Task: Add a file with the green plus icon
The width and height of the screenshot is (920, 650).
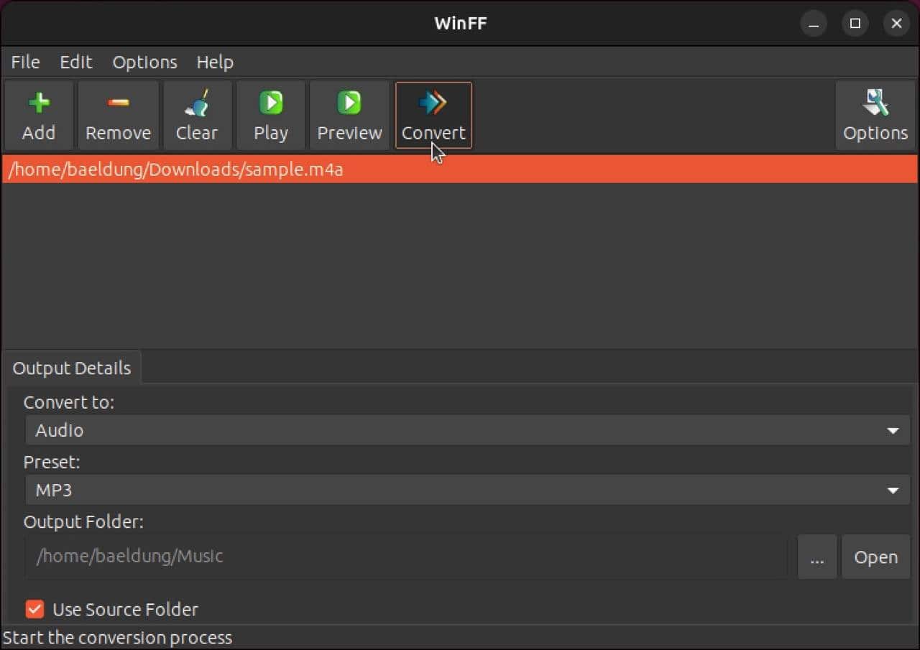Action: coord(39,115)
